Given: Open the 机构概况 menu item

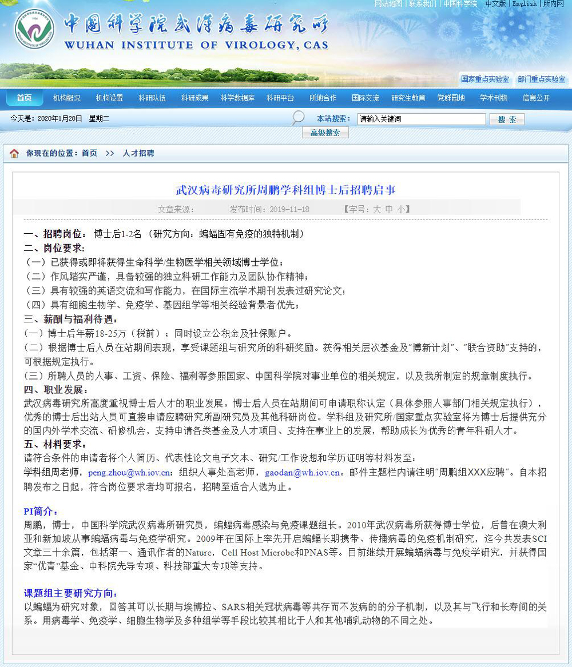Looking at the screenshot, I should (67, 98).
